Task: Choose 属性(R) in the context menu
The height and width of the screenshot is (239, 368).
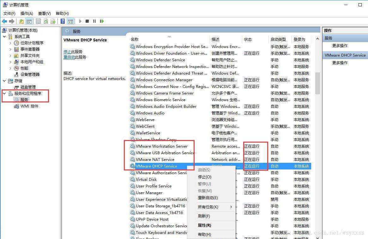Action: pyautogui.click(x=211, y=225)
